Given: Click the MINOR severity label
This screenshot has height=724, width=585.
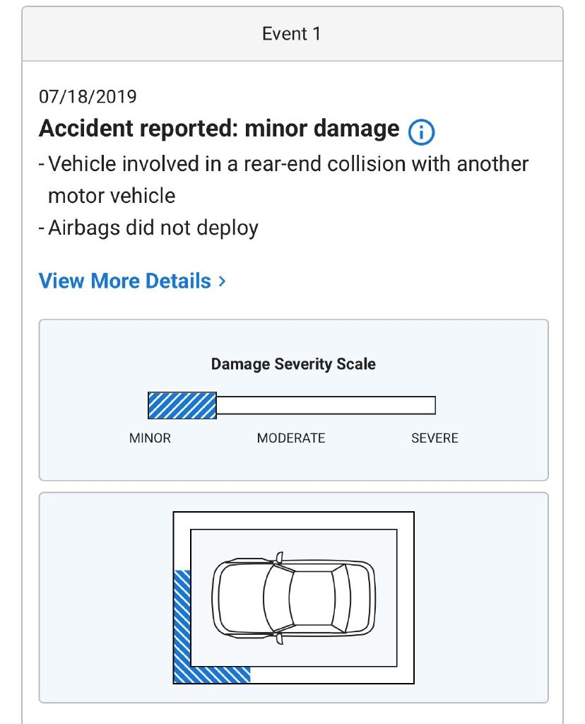Looking at the screenshot, I should pyautogui.click(x=150, y=438).
